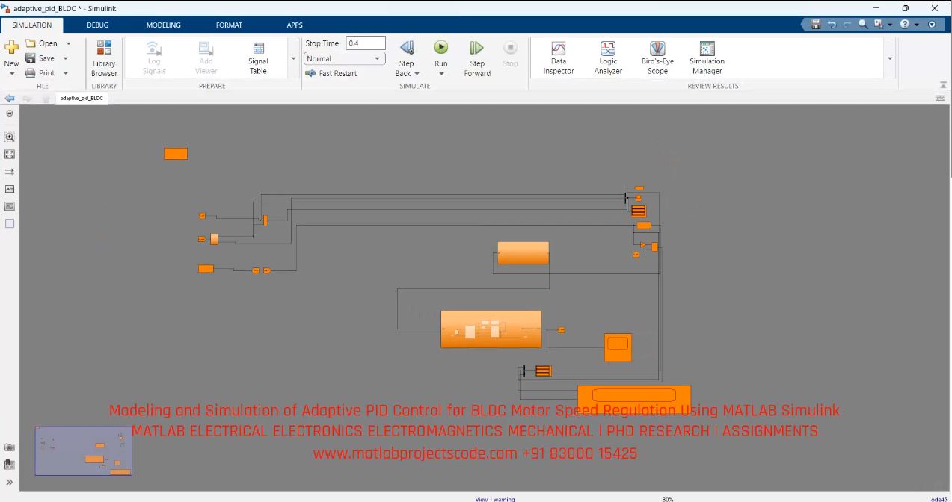Screen dimensions: 952x502
Task: Toggle Log Signals on
Action: point(153,56)
